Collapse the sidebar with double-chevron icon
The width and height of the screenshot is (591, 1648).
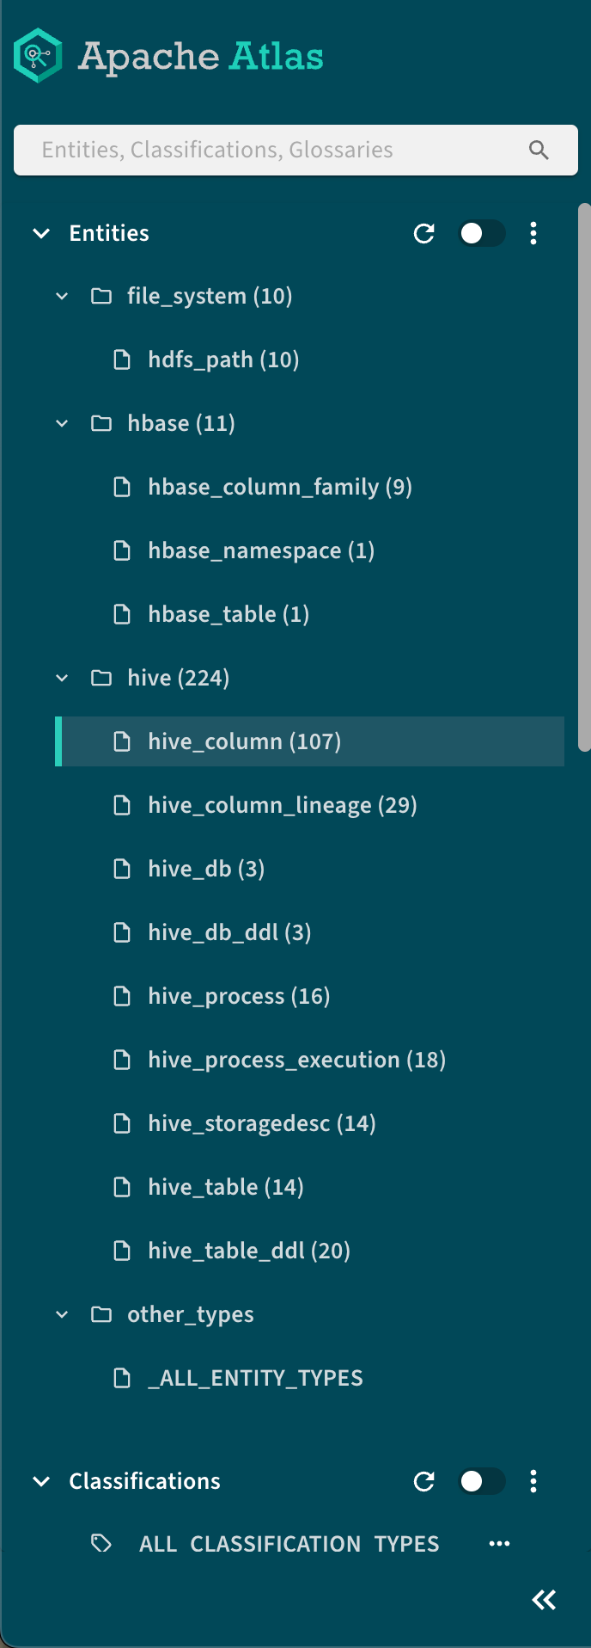click(544, 1600)
